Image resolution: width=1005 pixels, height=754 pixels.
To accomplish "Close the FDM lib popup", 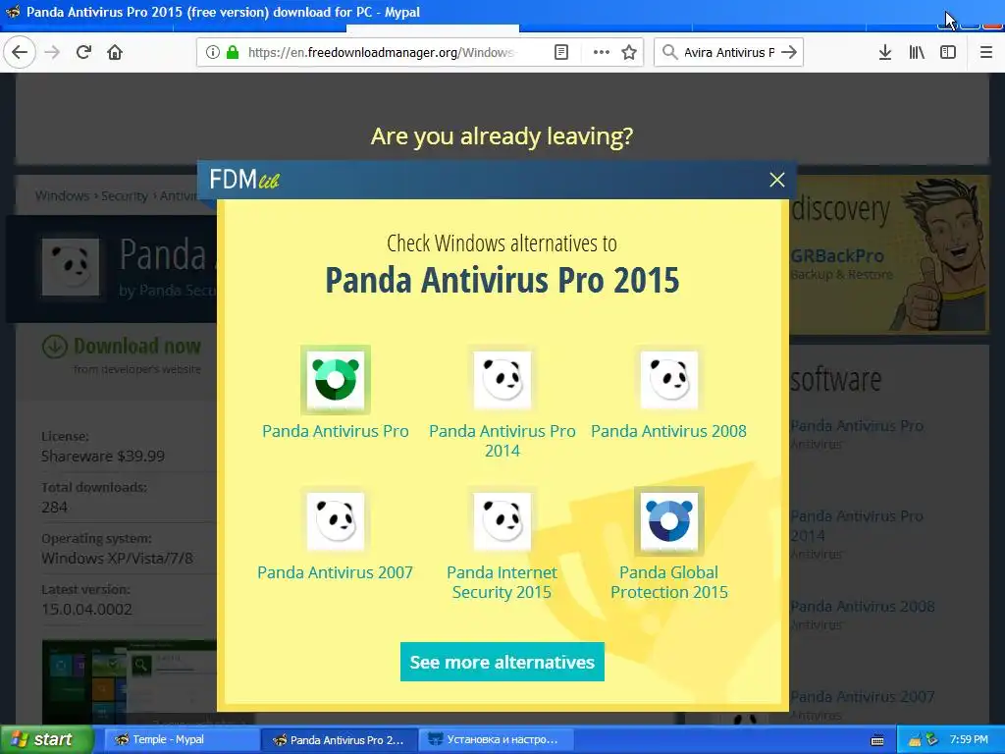I will coord(777,180).
